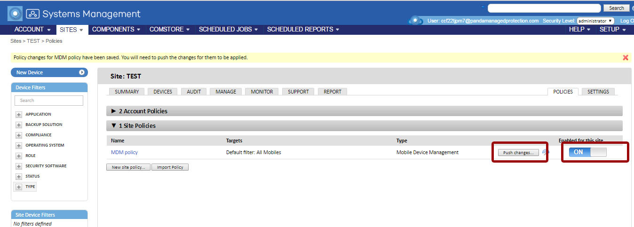Click the Log Out link

[627, 21]
